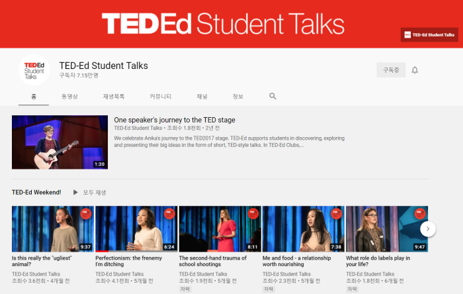The image size is (463, 294).
Task: Click title 'What role do labels play in your life?'
Action: [378, 261]
